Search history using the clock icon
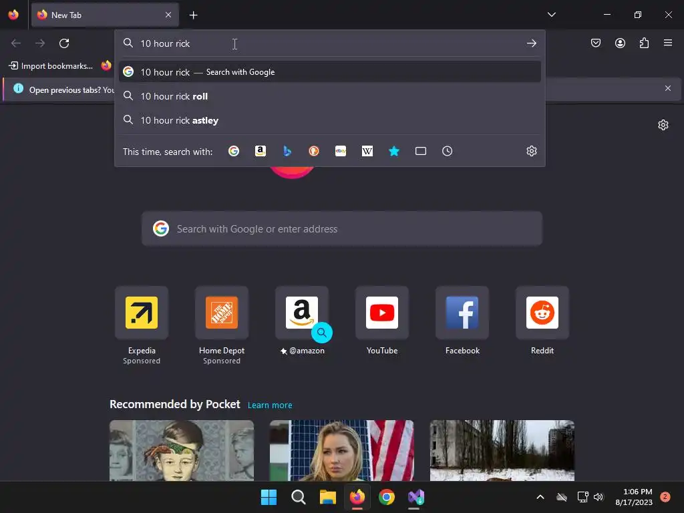The width and height of the screenshot is (684, 513). (x=447, y=151)
